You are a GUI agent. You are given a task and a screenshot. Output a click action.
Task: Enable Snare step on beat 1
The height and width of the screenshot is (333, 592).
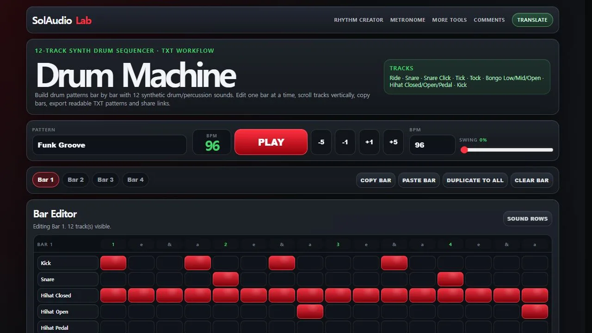tap(113, 279)
